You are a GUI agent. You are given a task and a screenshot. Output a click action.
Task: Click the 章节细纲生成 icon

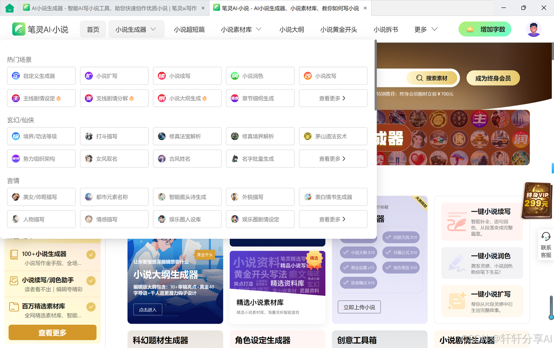coord(235,98)
